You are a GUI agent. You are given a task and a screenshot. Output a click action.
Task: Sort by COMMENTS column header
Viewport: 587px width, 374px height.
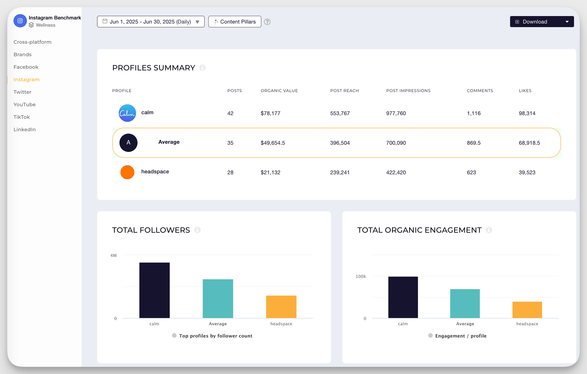tap(480, 91)
